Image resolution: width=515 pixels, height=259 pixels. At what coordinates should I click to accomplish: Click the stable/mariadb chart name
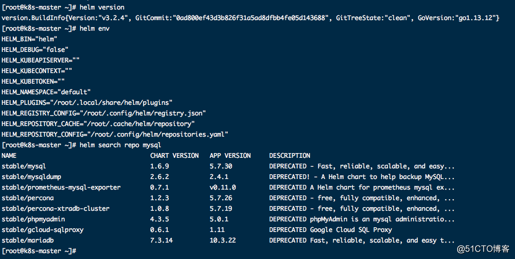coord(28,240)
